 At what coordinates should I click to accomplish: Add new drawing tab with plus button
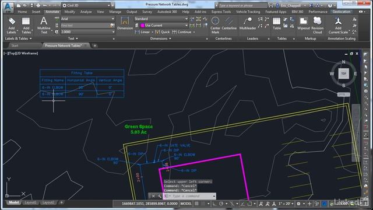tap(94, 45)
